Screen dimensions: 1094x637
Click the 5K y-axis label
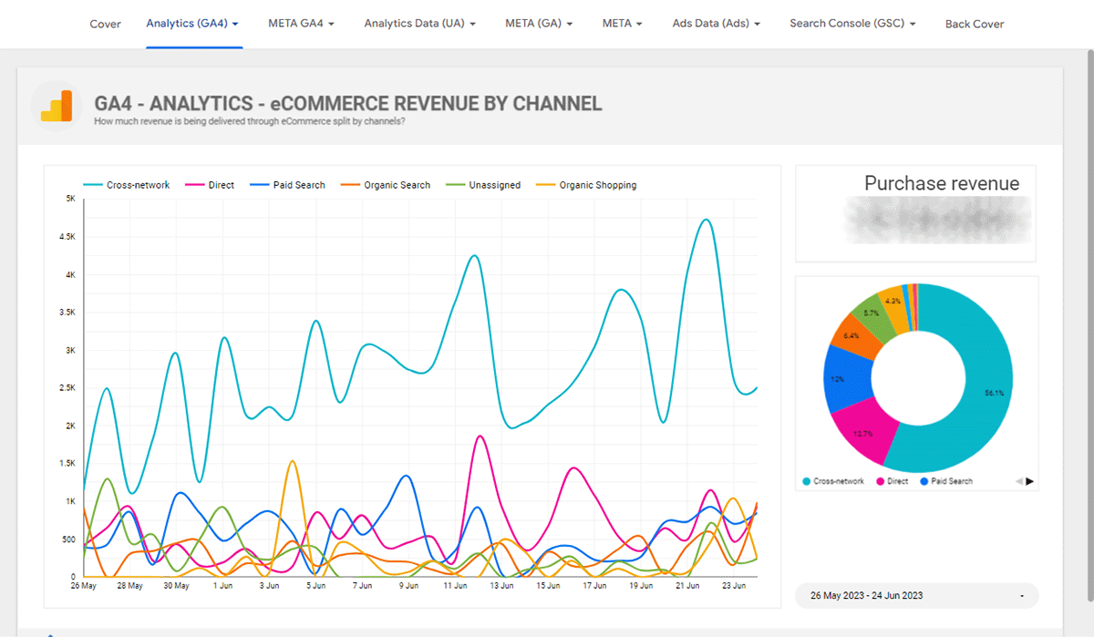(70, 199)
